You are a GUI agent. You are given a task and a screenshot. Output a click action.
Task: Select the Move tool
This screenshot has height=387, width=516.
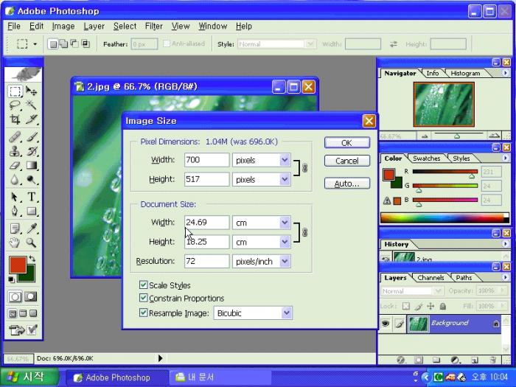[x=32, y=91]
